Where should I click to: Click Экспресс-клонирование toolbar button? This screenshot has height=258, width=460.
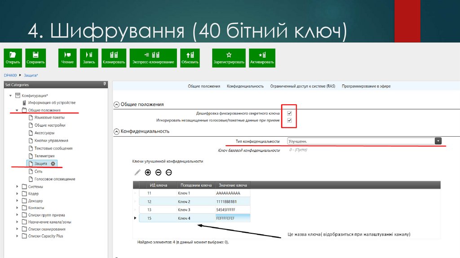(x=153, y=58)
